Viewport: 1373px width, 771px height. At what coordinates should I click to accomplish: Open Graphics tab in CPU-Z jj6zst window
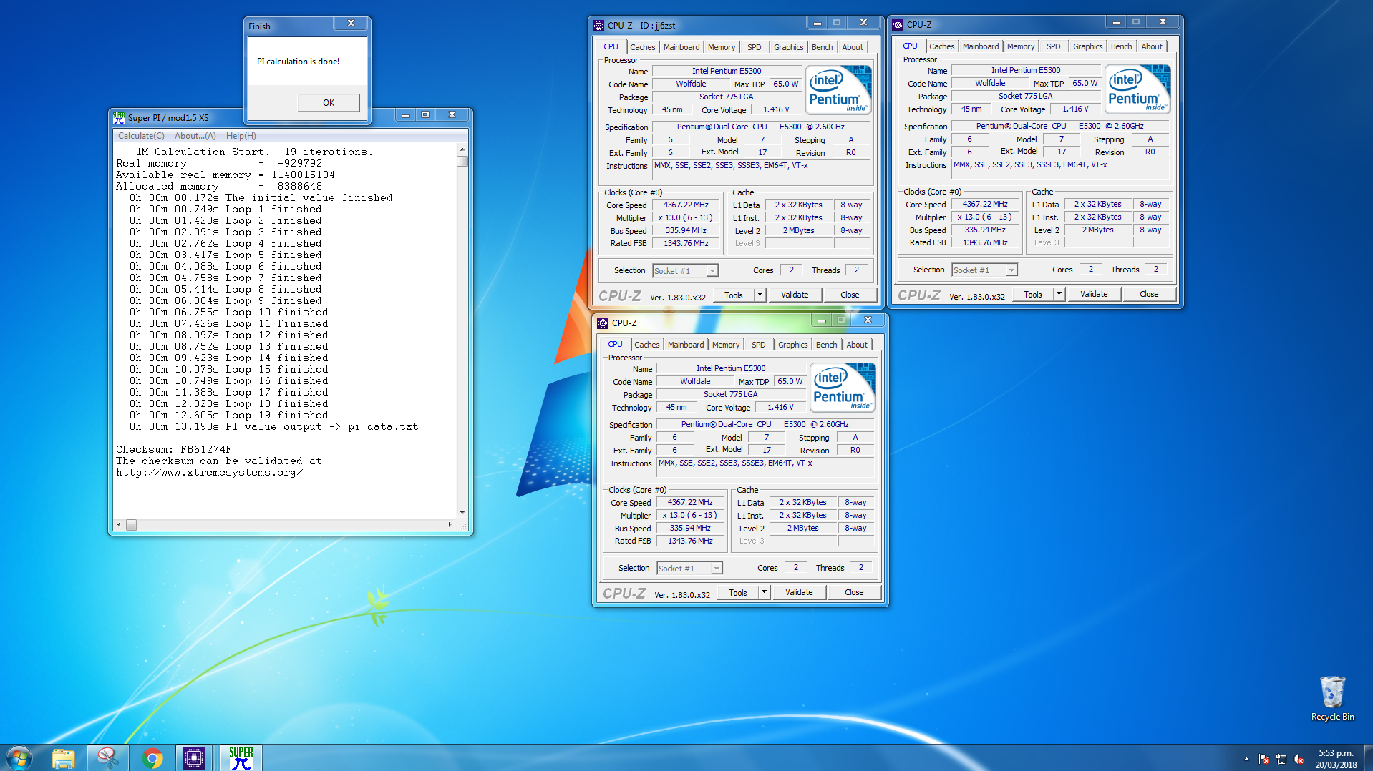(789, 47)
